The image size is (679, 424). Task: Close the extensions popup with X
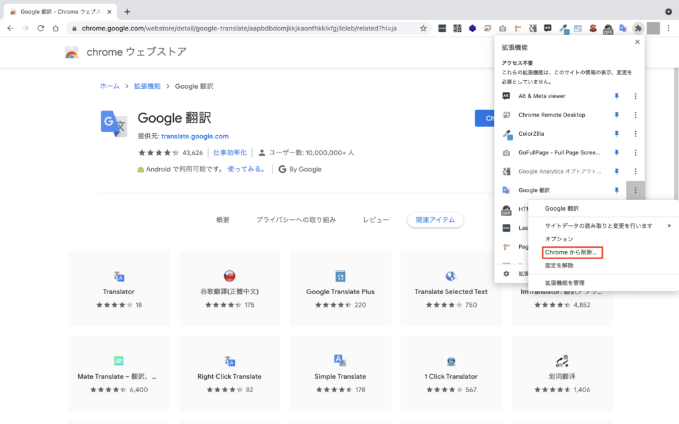point(637,42)
